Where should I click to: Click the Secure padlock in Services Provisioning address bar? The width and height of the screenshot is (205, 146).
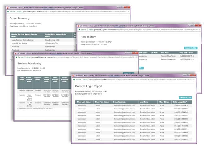click(16, 57)
